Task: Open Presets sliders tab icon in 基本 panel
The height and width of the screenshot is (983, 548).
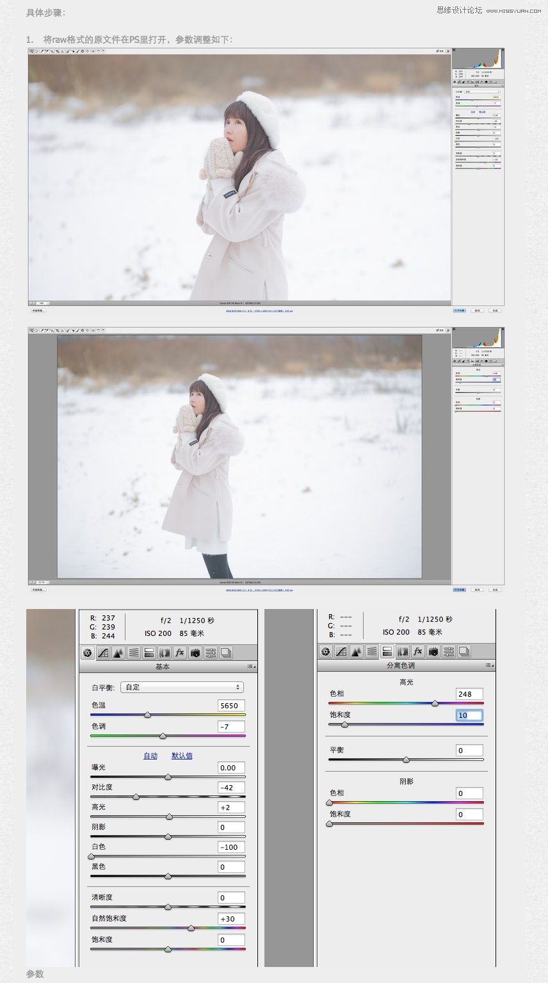Action: click(x=211, y=653)
